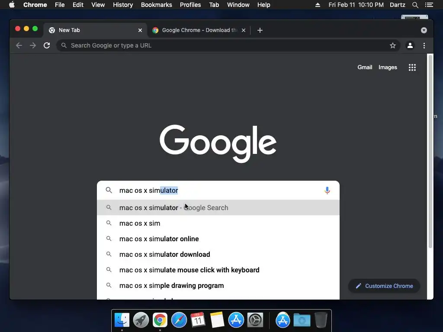
Task: Open the Help menu
Action: [x=263, y=5]
